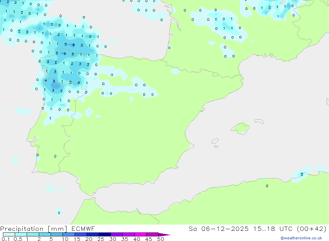Image resolution: width=329 pixels, height=241 pixels.
Task: Click the legend label '25'
Action: [101, 239]
